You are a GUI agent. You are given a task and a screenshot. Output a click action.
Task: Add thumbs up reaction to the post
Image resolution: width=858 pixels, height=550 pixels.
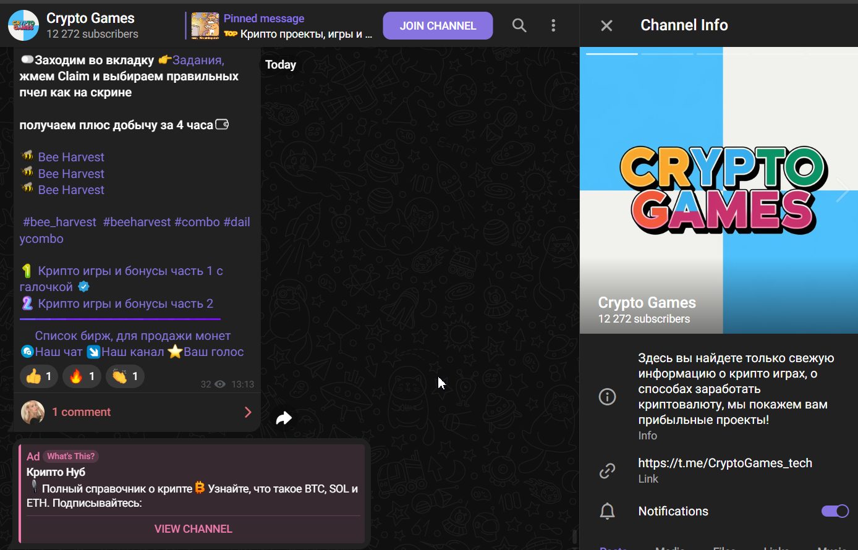(39, 376)
